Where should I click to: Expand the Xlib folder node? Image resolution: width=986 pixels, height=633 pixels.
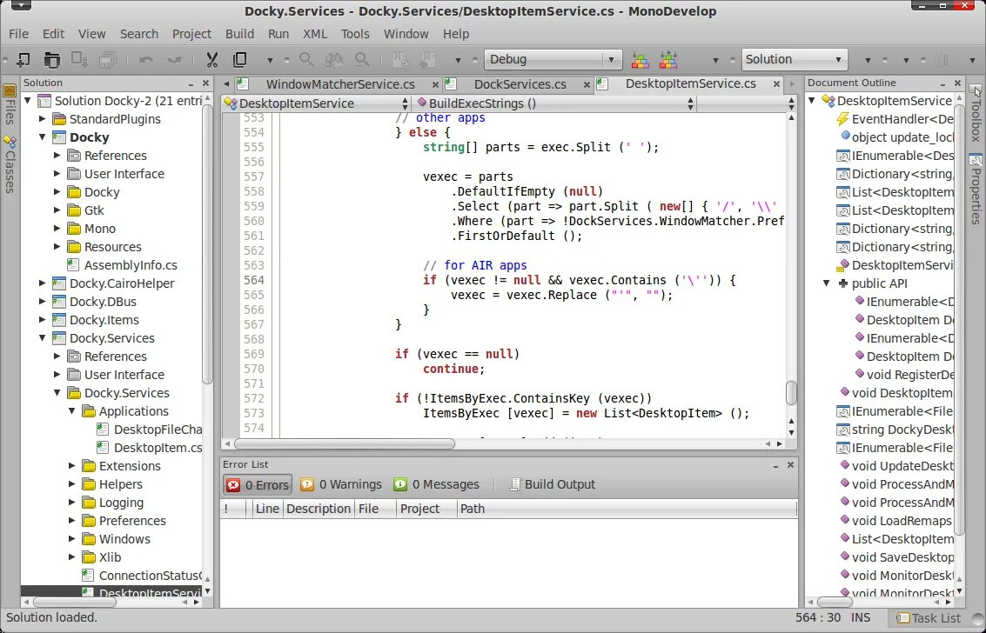pos(71,557)
